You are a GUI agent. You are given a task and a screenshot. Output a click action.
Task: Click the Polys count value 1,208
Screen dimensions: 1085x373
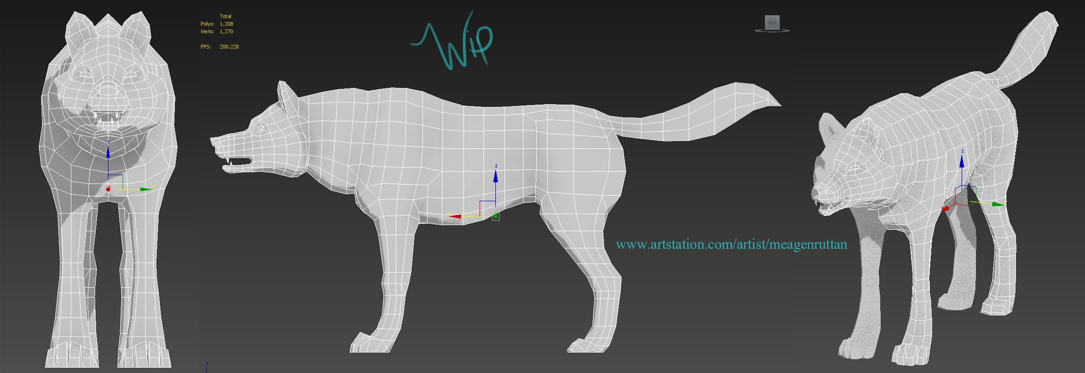(x=226, y=24)
